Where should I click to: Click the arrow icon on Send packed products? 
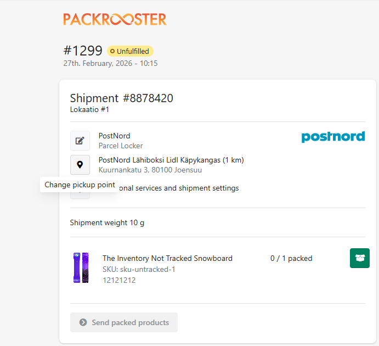(83, 322)
